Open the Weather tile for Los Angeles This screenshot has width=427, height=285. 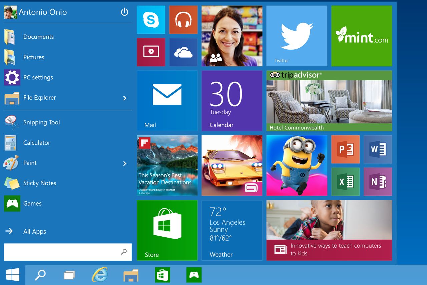coord(232,230)
